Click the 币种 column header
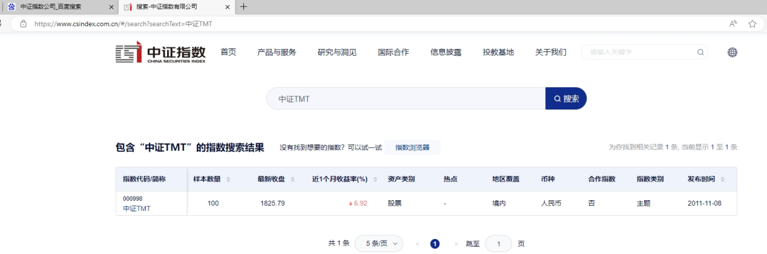Viewport: 767px width, 254px height. click(548, 180)
